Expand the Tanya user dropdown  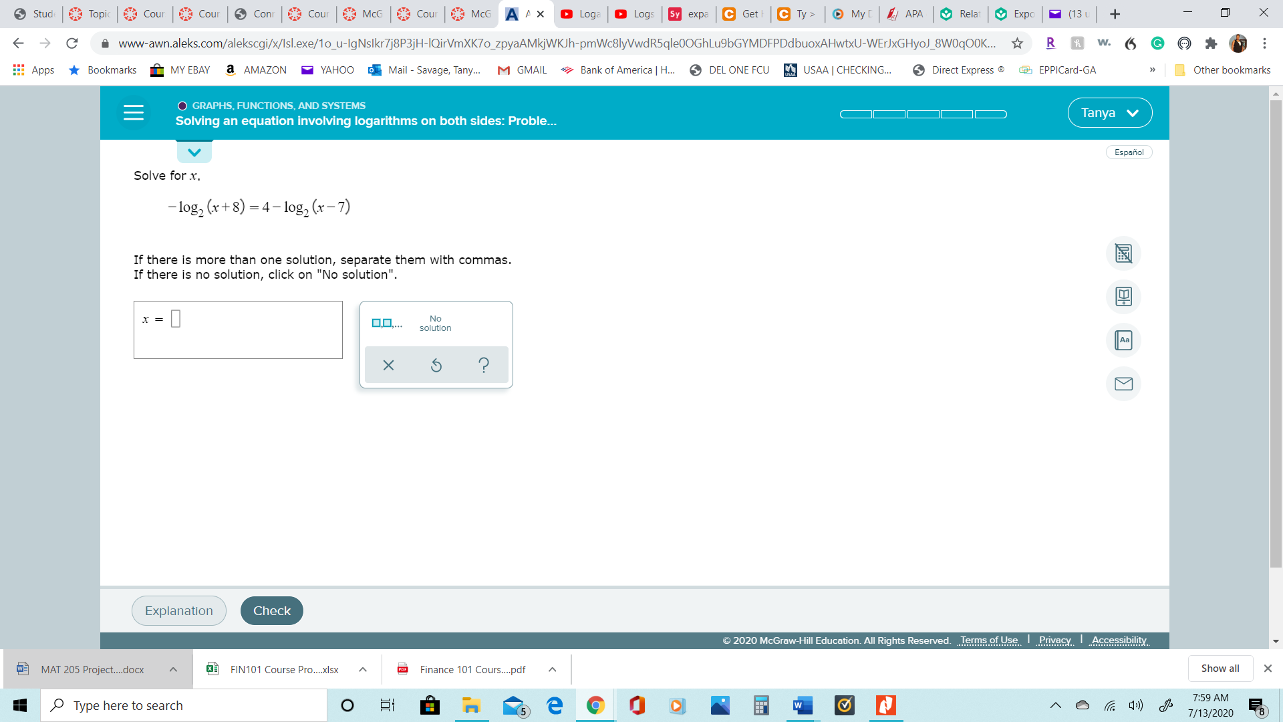point(1109,113)
